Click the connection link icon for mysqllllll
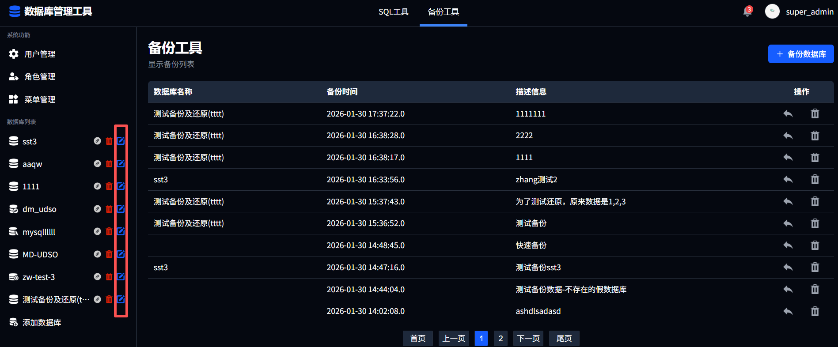The width and height of the screenshot is (838, 347). click(x=97, y=231)
